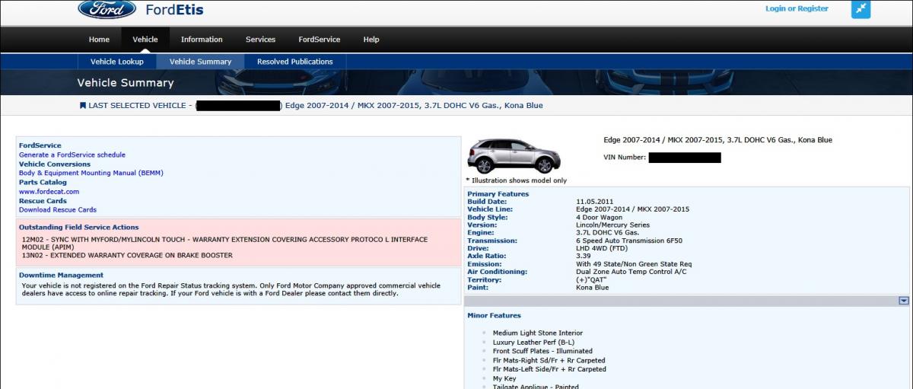Click the Download Rescue Cards link
913x389 pixels.
58,209
